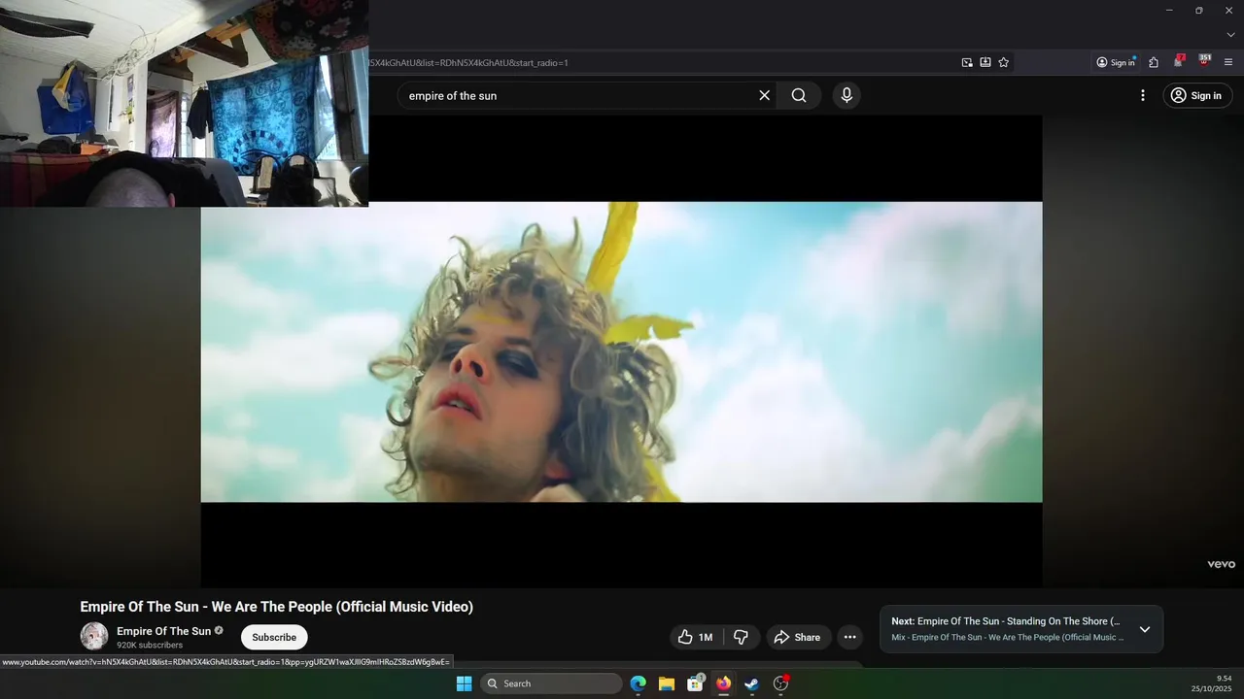Screen dimensions: 1244x699
Task: Open YouTube settings three-dot menu
Action: point(1143,95)
